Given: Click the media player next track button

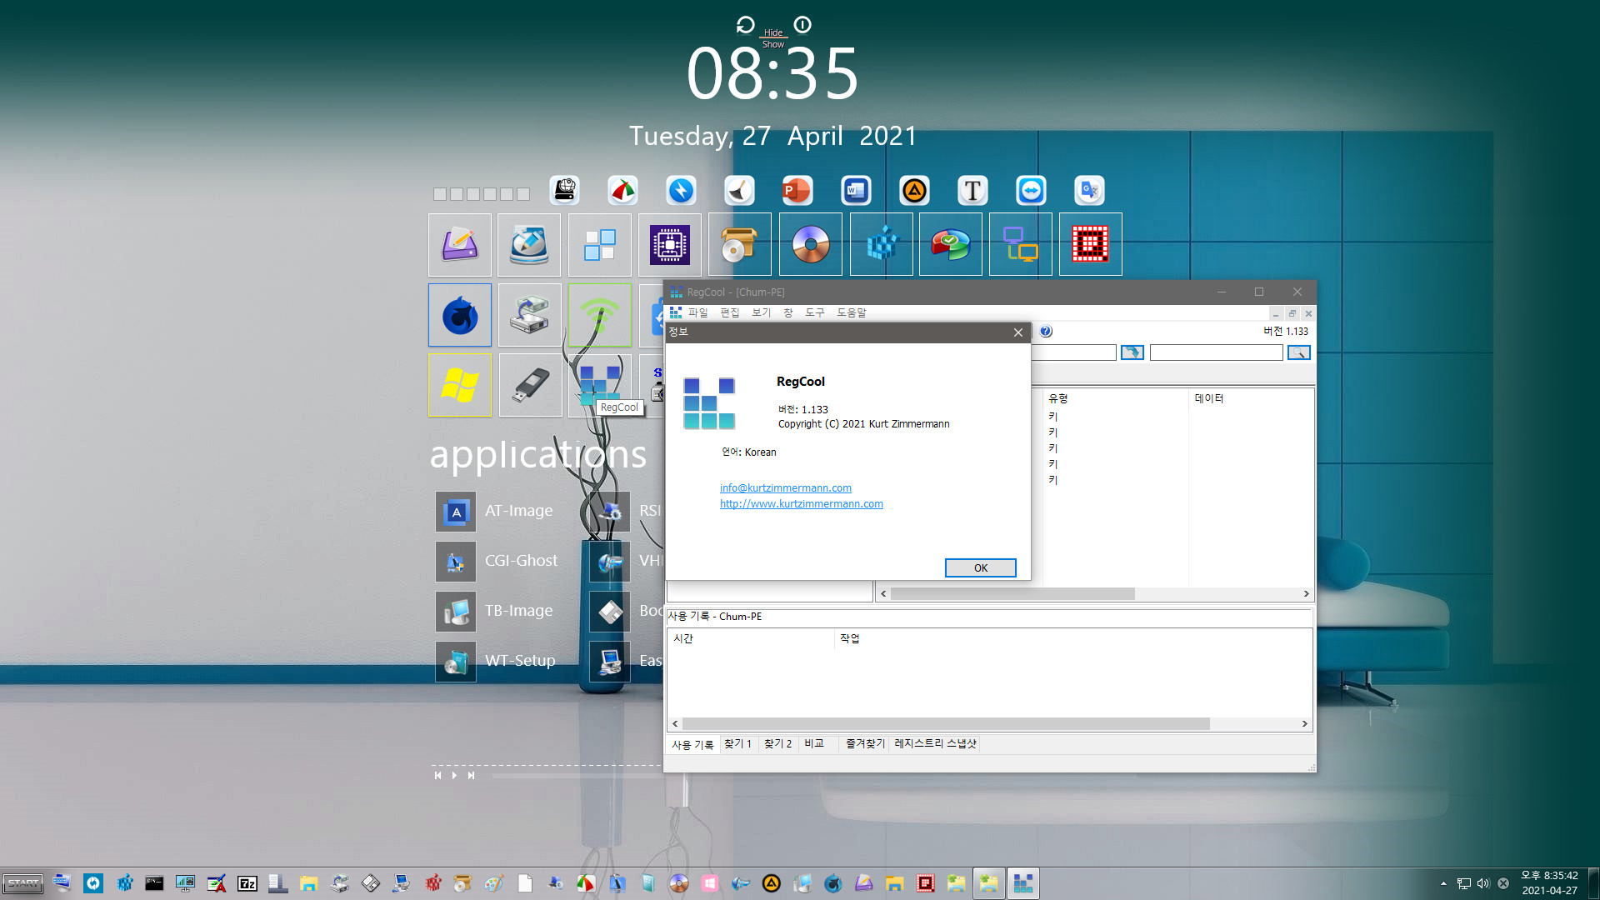Looking at the screenshot, I should click(471, 775).
